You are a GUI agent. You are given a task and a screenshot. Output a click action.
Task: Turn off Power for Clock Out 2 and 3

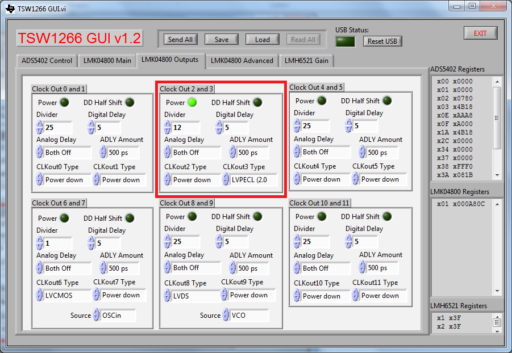click(192, 103)
